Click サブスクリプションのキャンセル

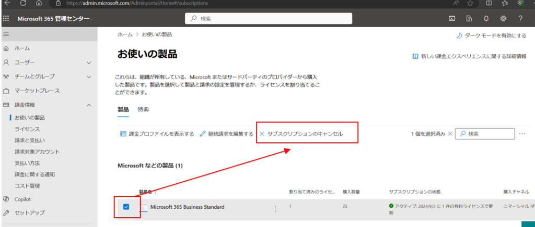pos(301,134)
